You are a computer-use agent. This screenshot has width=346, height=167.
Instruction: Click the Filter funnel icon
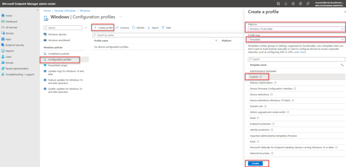pos(163,28)
